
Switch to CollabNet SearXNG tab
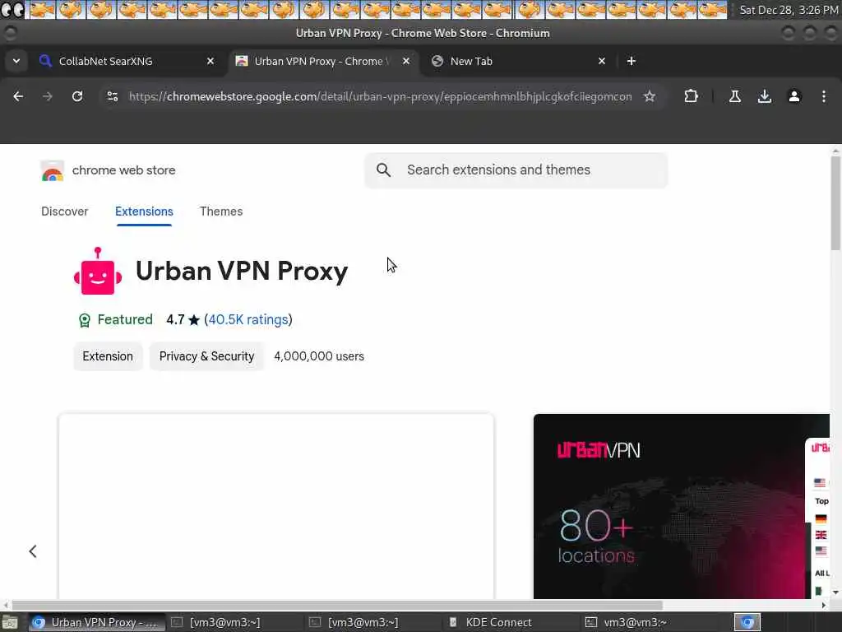pyautogui.click(x=127, y=61)
